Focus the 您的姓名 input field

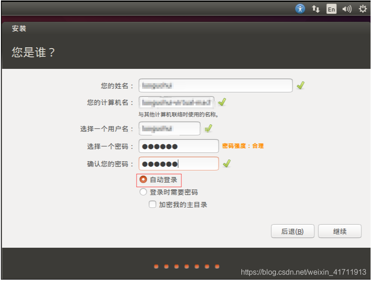click(x=215, y=86)
